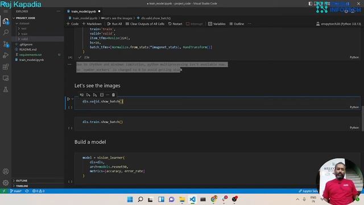Open README.md in the explorer
This screenshot has width=364, height=205.
28,50
